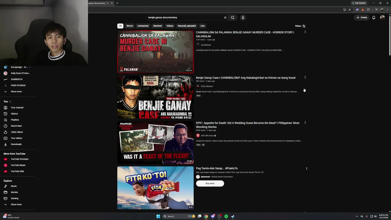Open Spotify from the taskbar
Viewport: 391px width, 220px height.
(226, 216)
